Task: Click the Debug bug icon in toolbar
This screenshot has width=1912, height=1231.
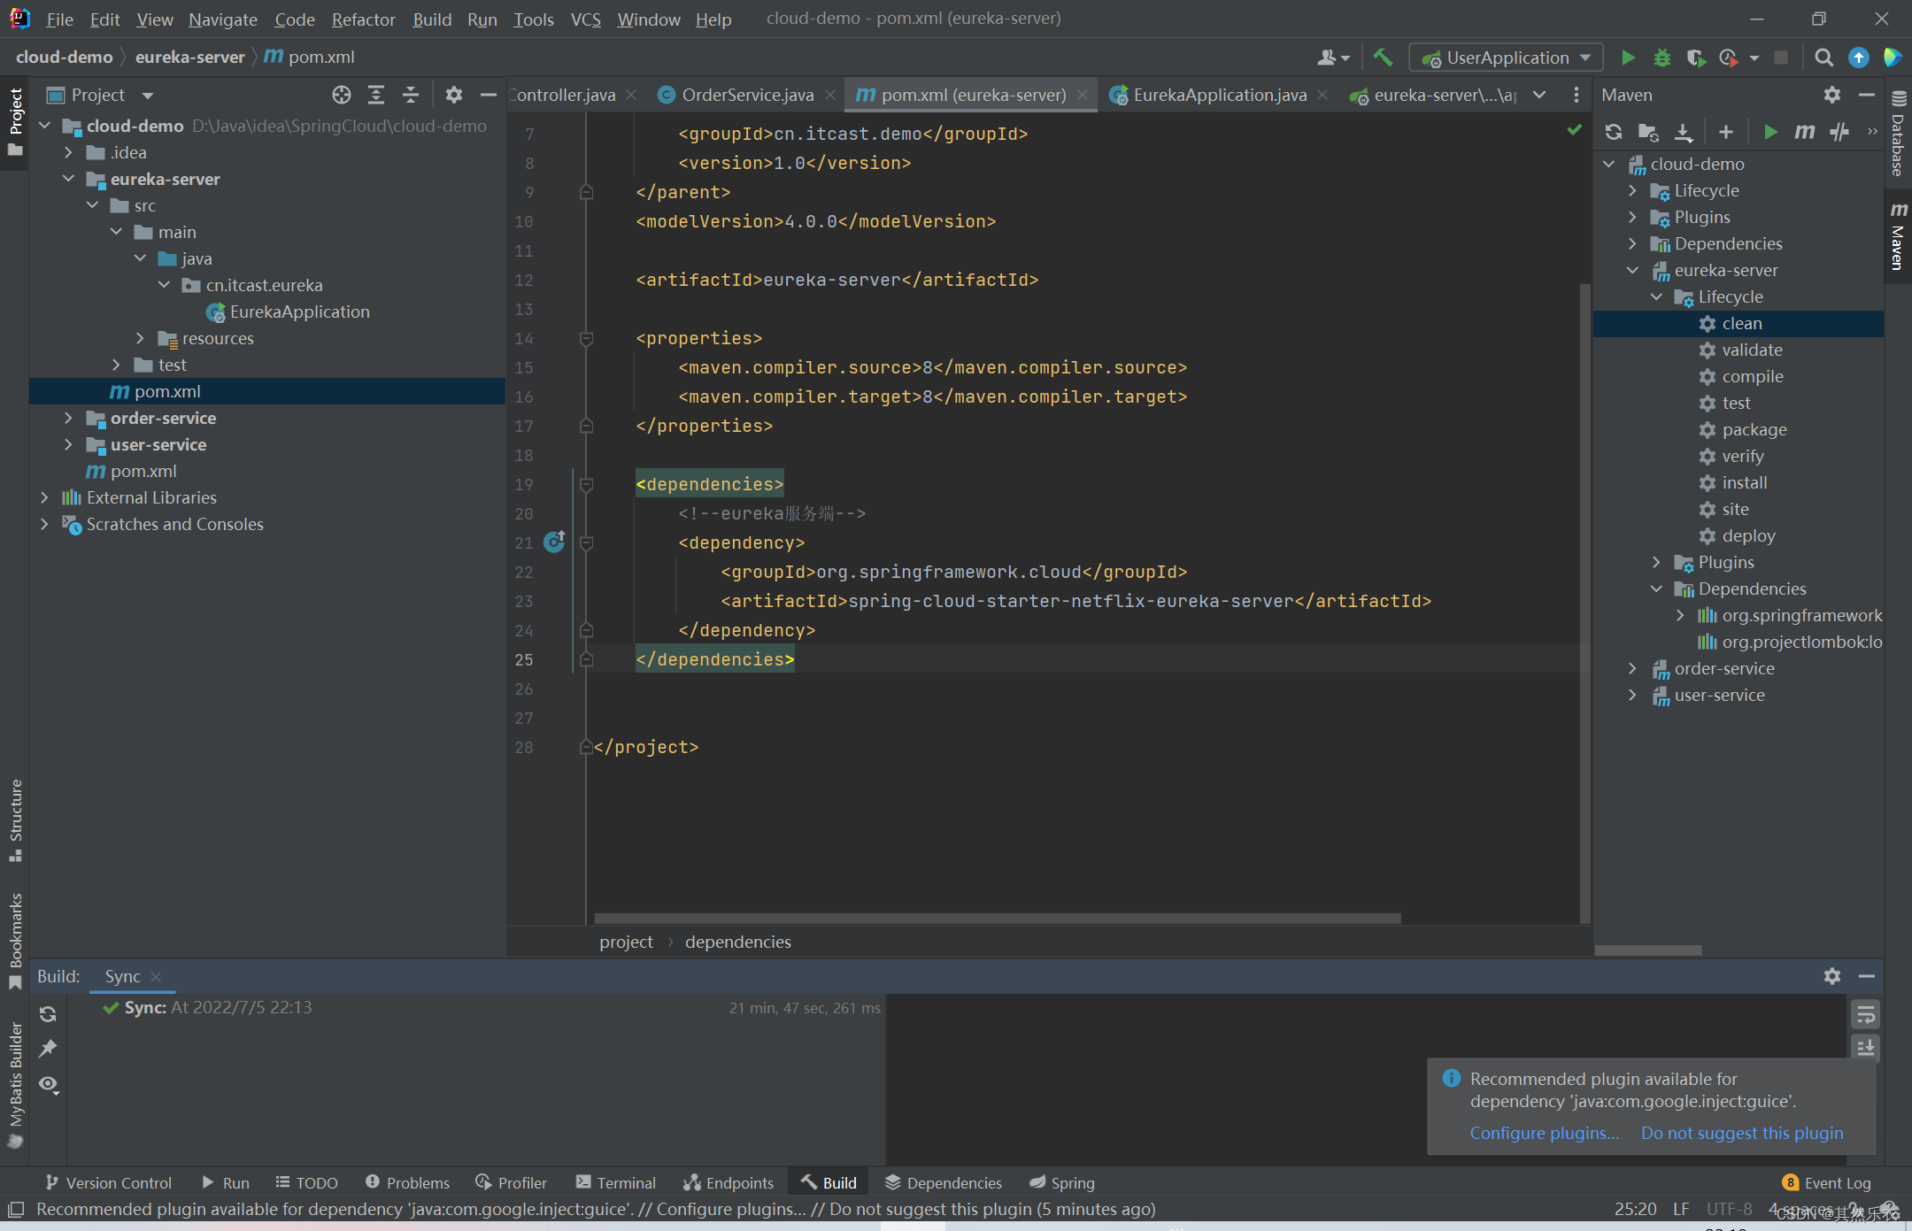Action: point(1661,58)
